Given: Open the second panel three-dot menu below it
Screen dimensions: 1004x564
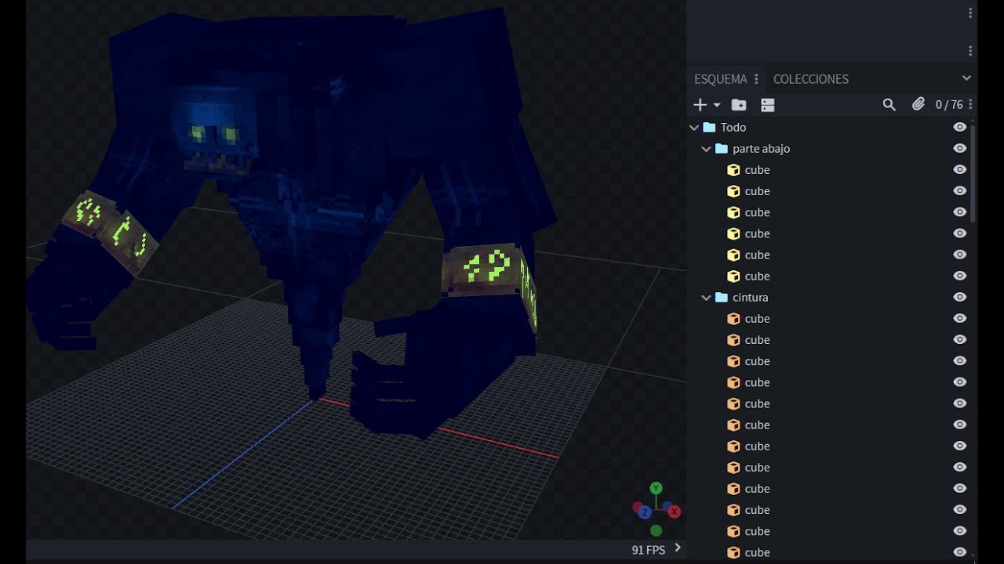Looking at the screenshot, I should point(970,51).
